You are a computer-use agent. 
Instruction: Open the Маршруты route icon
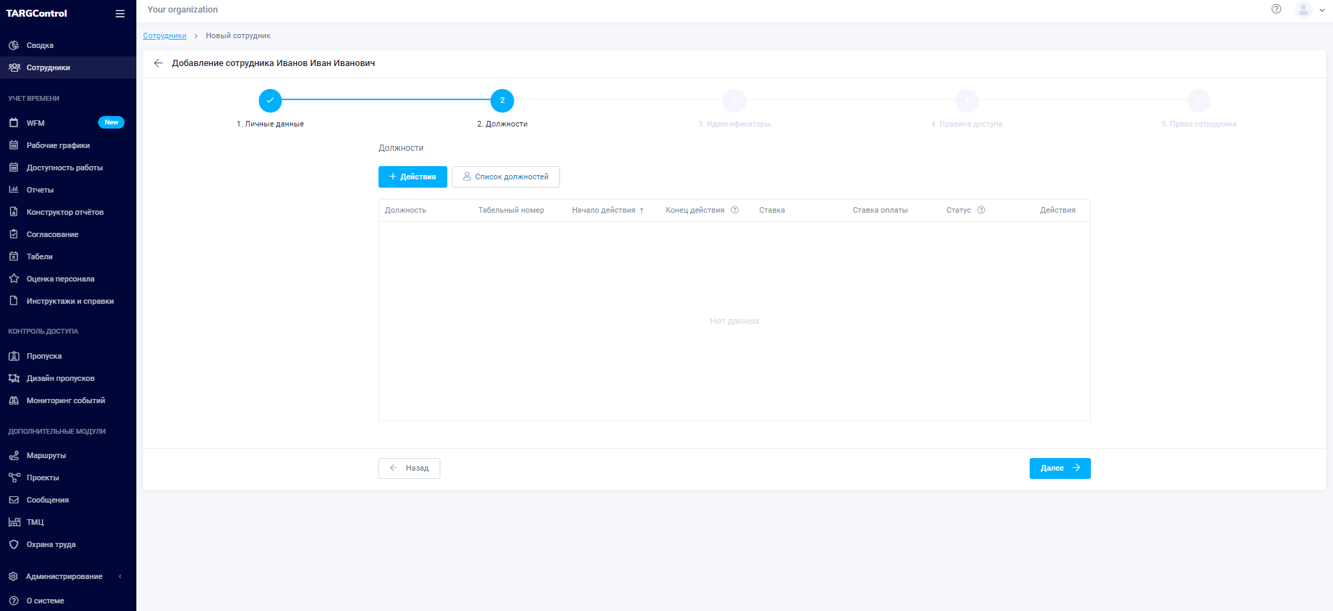(x=14, y=455)
